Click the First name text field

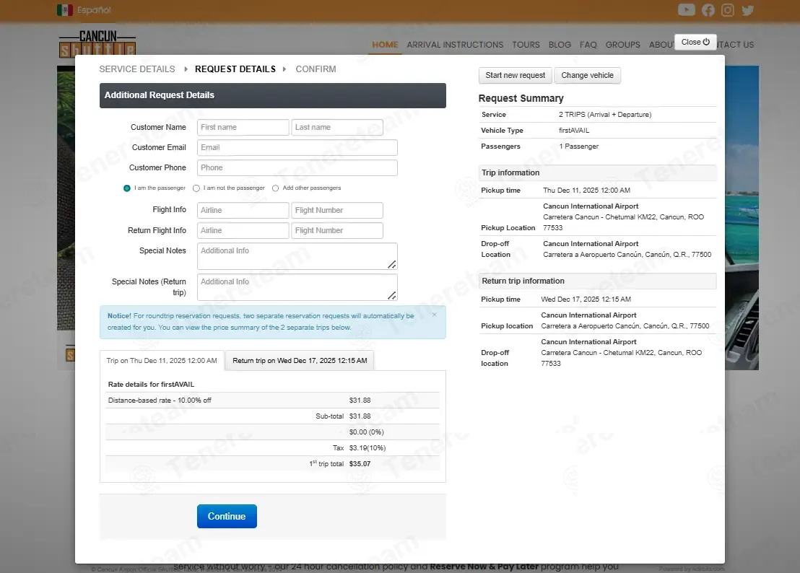243,127
